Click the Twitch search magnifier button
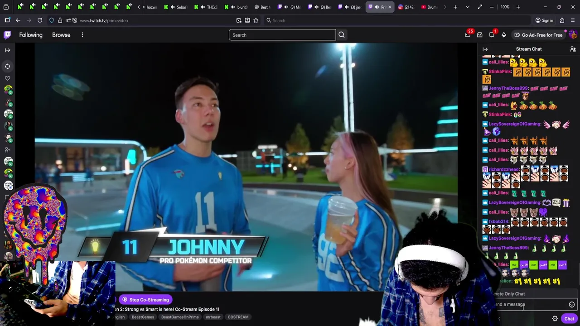The height and width of the screenshot is (326, 580). [342, 35]
